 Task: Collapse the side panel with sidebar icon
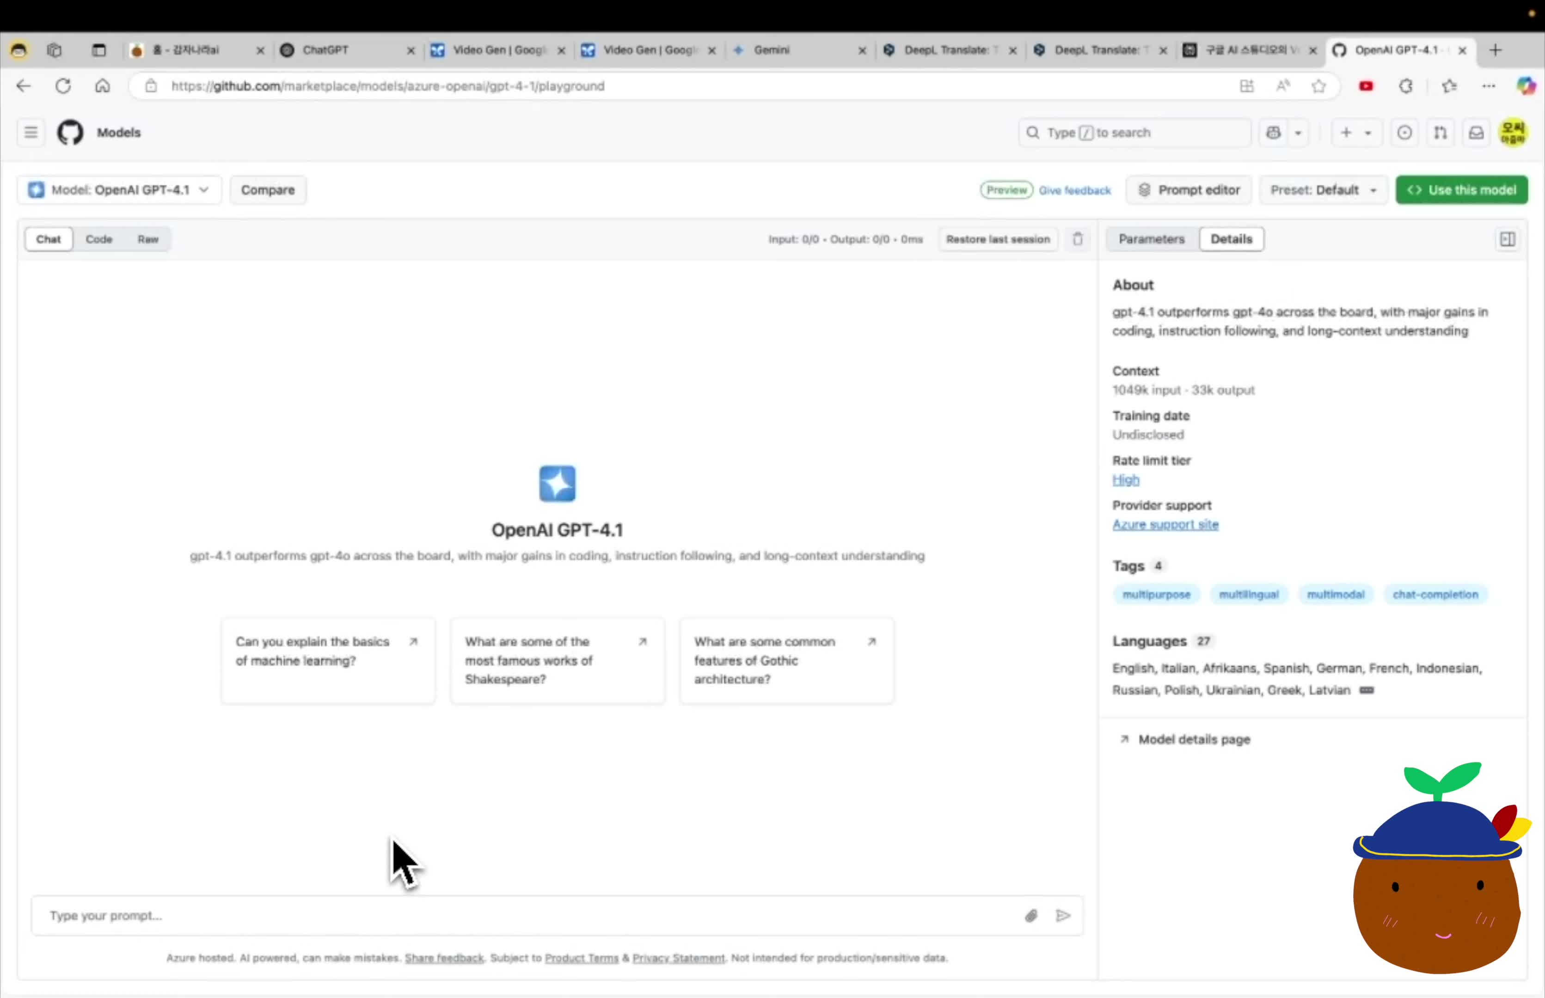[x=1508, y=240]
